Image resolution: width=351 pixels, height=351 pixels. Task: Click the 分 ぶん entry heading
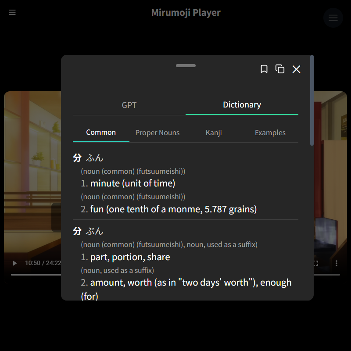click(x=88, y=231)
